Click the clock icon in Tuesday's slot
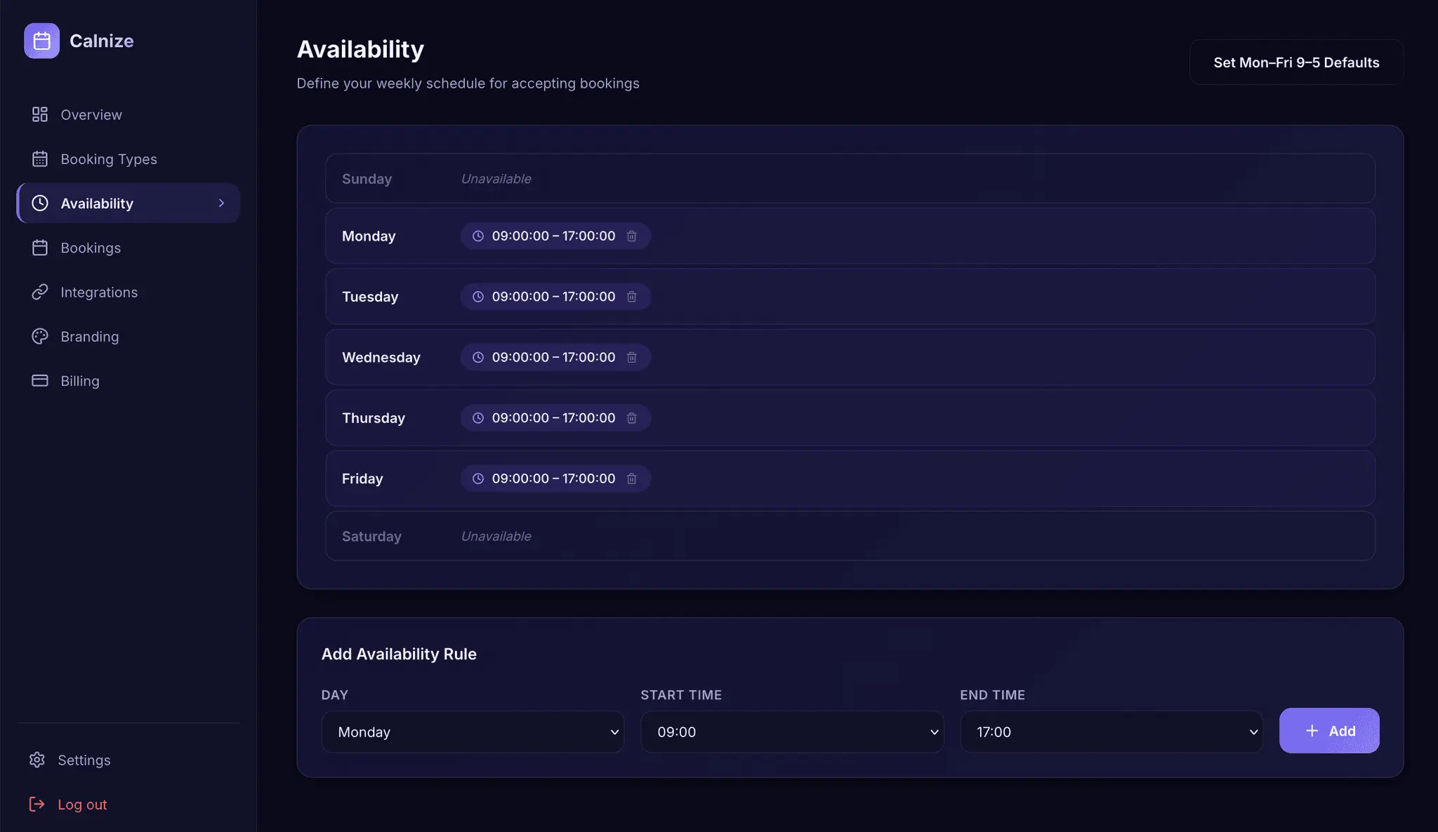Screen dimensions: 1438x832 (x=478, y=297)
